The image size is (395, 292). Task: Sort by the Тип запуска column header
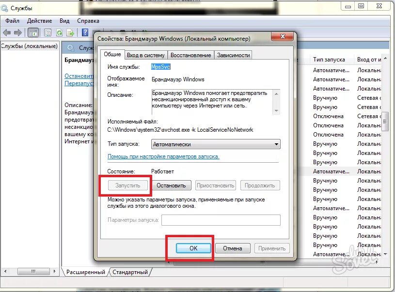pyautogui.click(x=329, y=60)
